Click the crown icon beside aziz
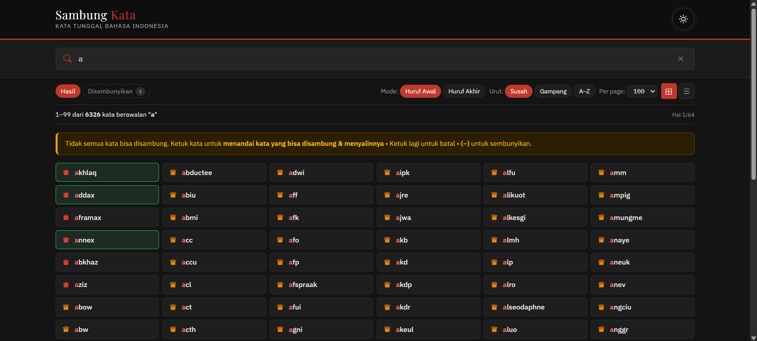 point(66,285)
